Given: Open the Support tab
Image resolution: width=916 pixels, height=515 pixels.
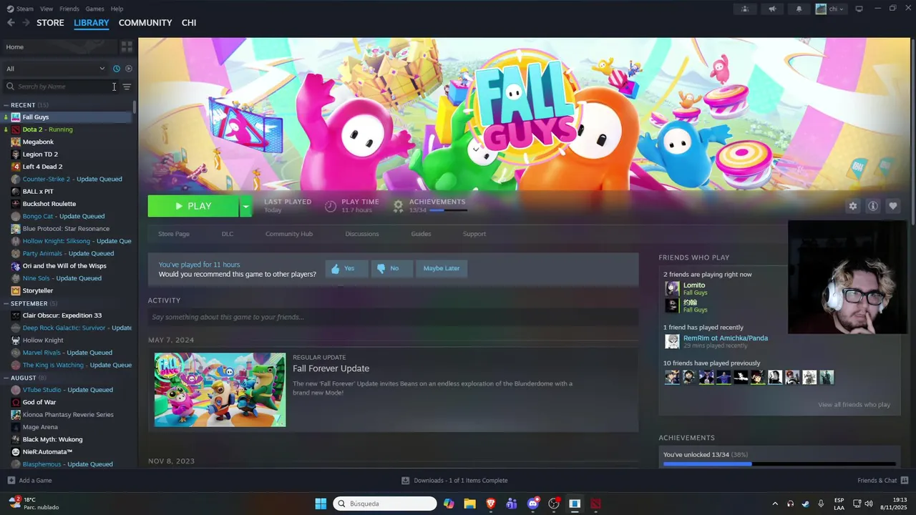Looking at the screenshot, I should point(474,234).
